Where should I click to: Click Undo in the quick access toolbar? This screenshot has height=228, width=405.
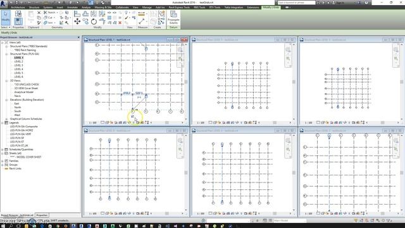pyautogui.click(x=29, y=3)
